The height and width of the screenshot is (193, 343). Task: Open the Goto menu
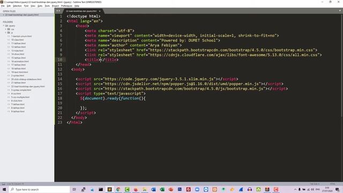(40, 6)
